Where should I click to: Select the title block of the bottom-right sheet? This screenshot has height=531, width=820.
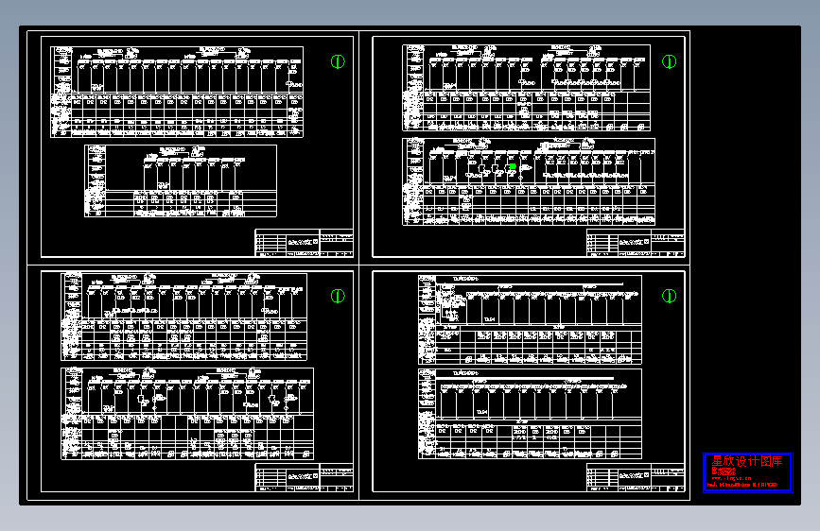(636, 477)
